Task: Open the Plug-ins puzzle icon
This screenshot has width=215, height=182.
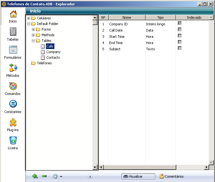Action: pos(13,122)
